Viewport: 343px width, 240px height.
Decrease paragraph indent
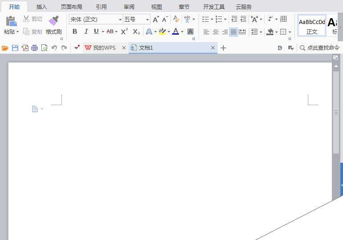[x=234, y=19]
